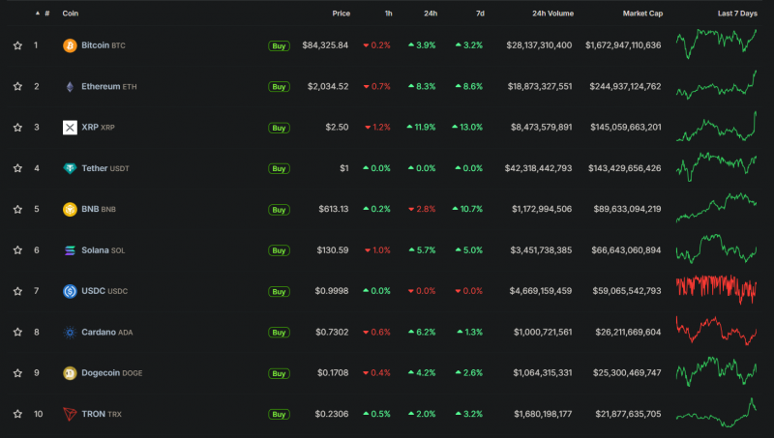Click the Tether logo icon
The height and width of the screenshot is (438, 774).
point(70,168)
